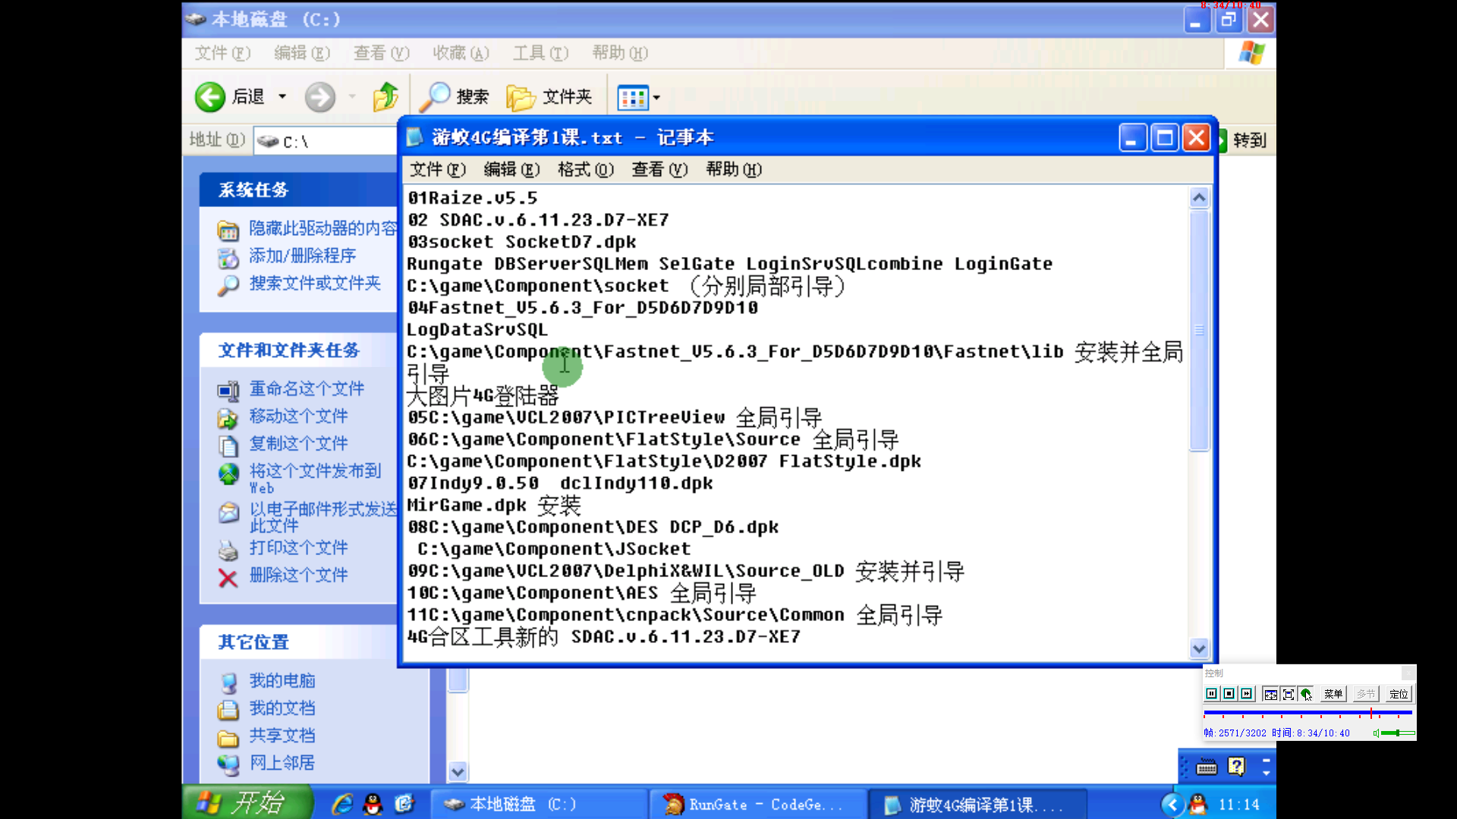Switch to 本地磁盘 (C:) taskbar button
1457x819 pixels.
[x=539, y=804]
